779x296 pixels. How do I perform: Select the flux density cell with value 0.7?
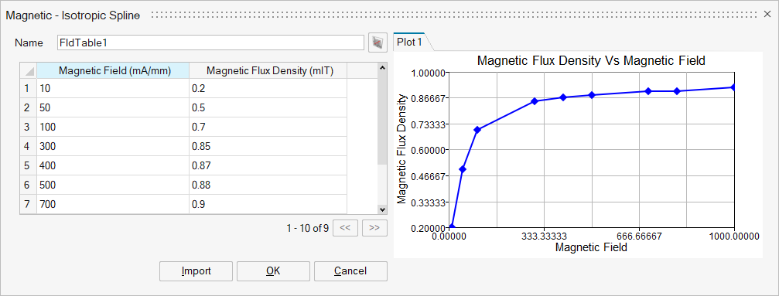pyautogui.click(x=268, y=128)
